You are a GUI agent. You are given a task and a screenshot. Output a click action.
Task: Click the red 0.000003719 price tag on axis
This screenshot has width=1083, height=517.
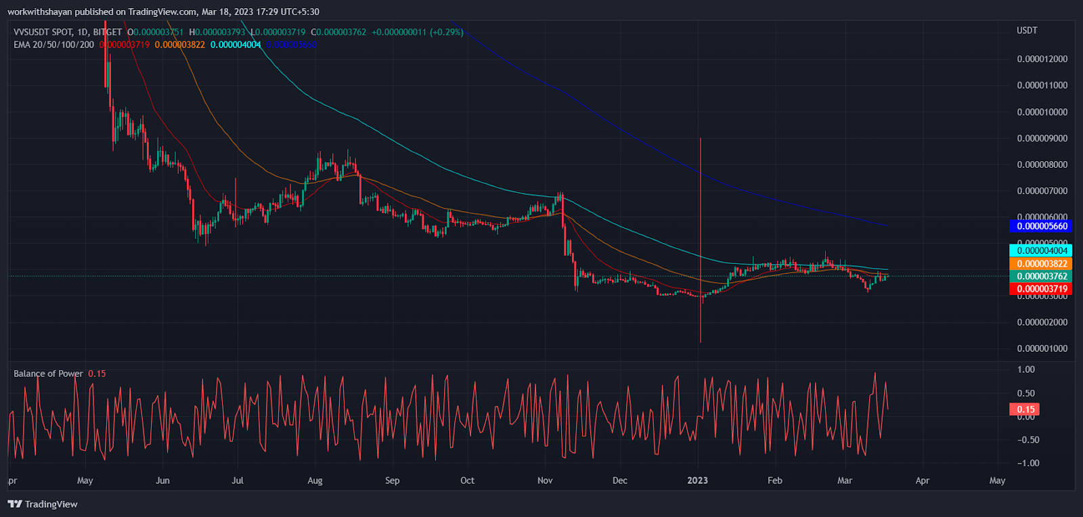tap(1040, 289)
